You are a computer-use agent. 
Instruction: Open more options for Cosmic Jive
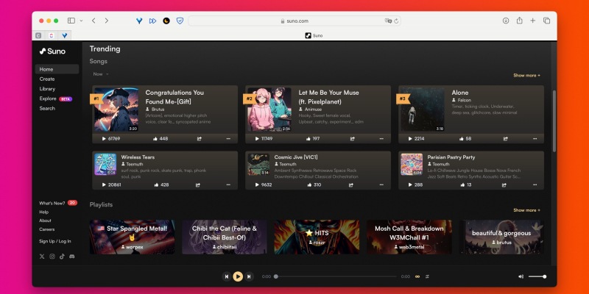381,185
